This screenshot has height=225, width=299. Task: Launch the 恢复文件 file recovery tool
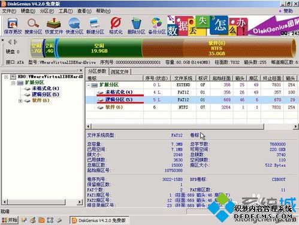tap(54, 26)
